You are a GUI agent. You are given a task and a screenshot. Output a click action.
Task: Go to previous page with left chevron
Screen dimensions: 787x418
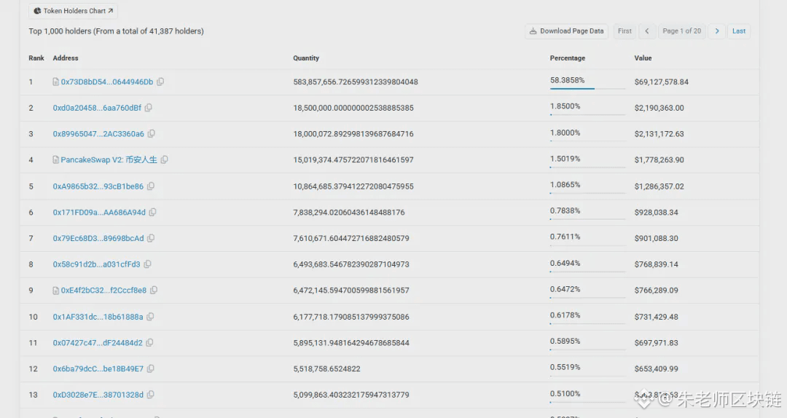[x=647, y=31]
